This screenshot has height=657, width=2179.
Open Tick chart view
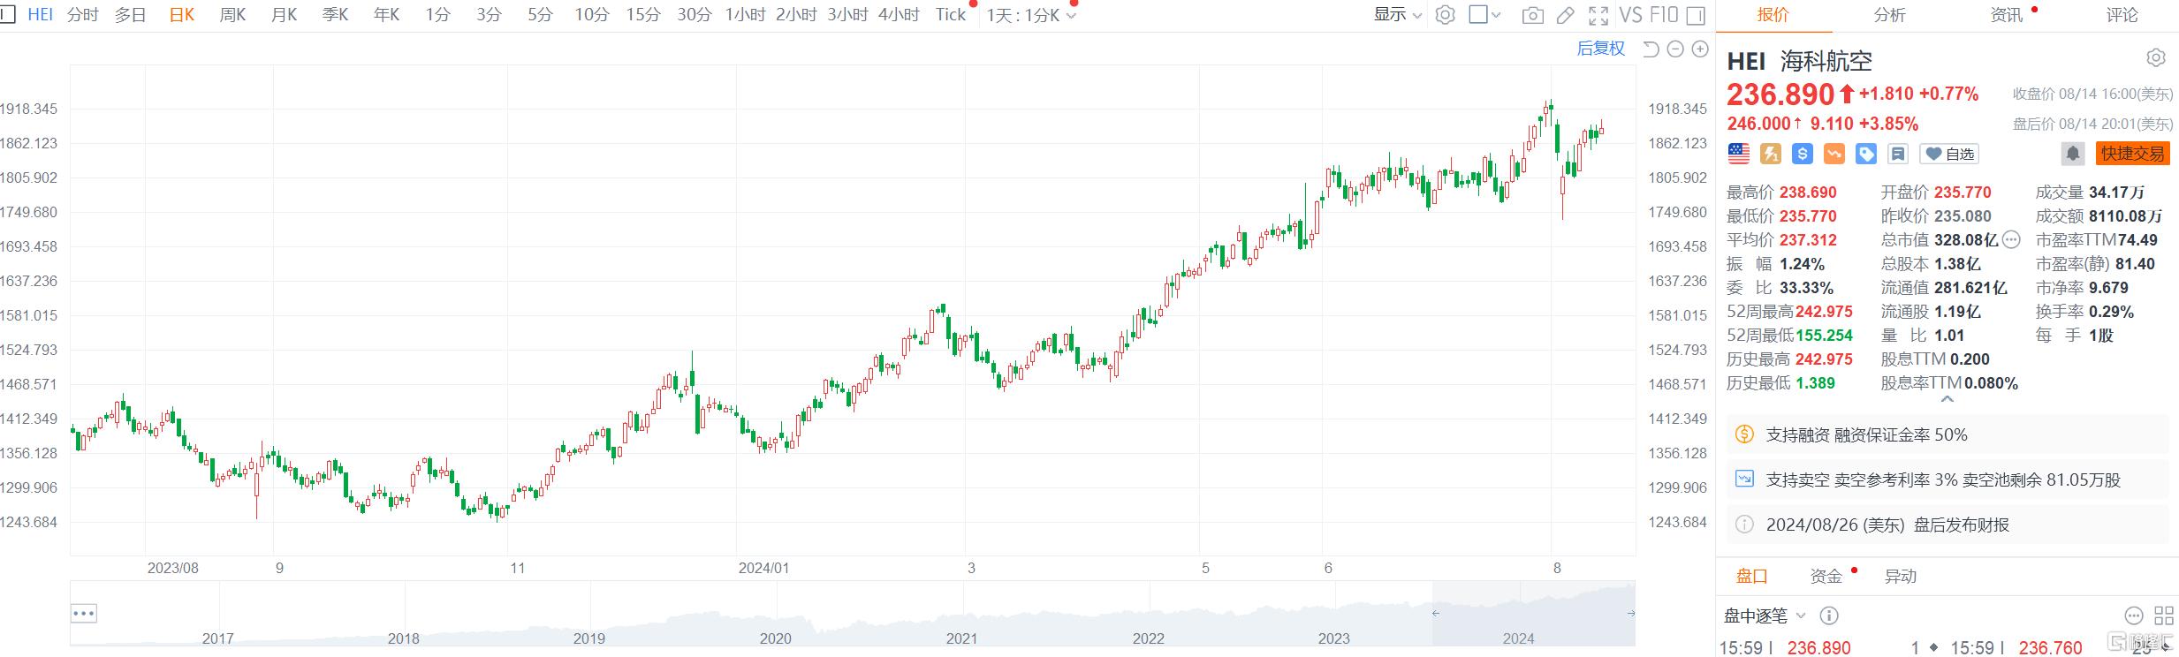[x=951, y=15]
